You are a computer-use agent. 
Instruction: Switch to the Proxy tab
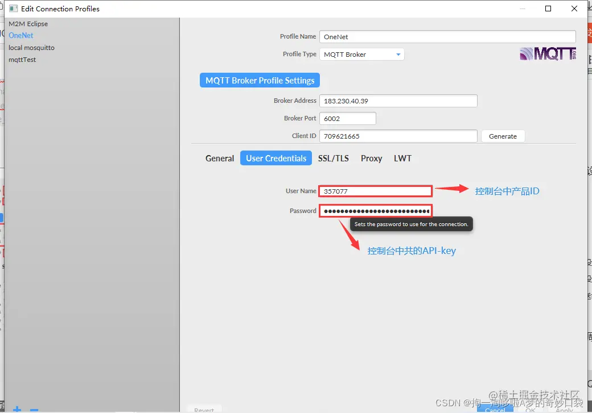[x=372, y=158]
